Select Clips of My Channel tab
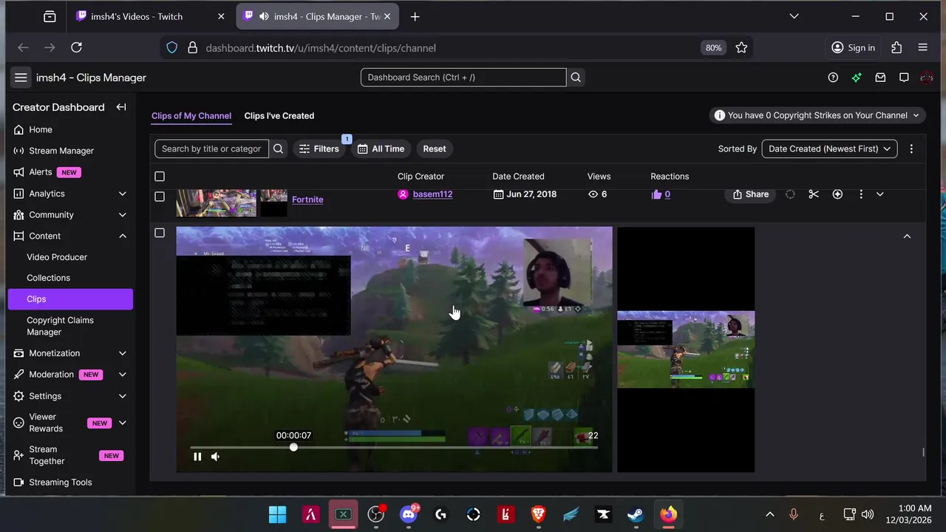 191,116
